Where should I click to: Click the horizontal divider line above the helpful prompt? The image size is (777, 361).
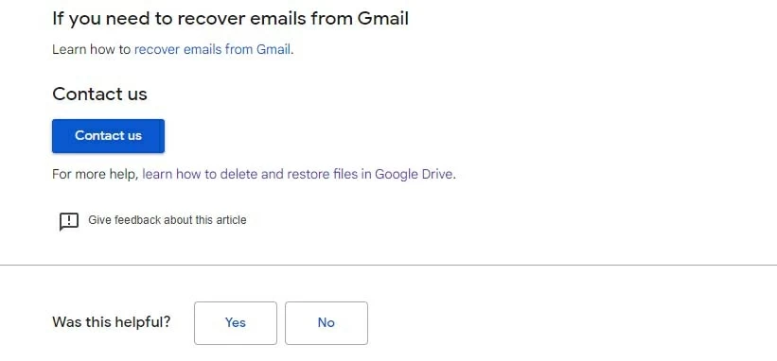pyautogui.click(x=388, y=265)
